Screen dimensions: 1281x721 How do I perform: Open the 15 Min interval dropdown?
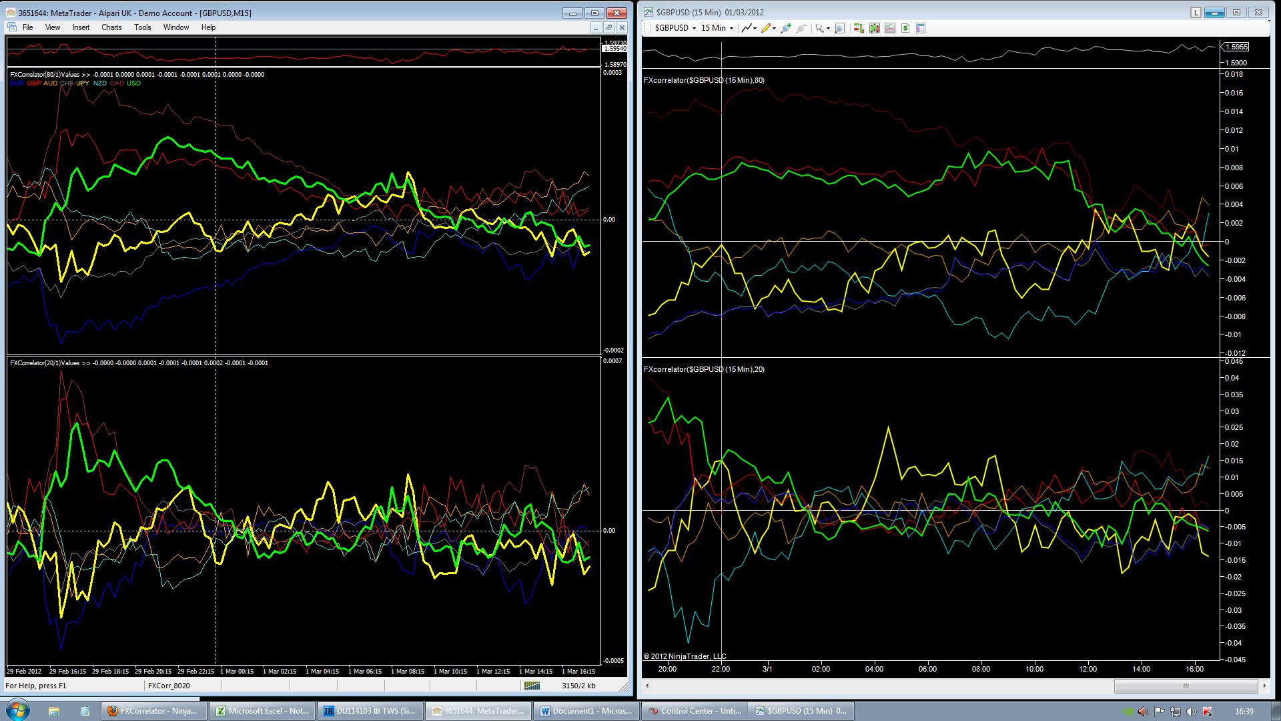(717, 28)
